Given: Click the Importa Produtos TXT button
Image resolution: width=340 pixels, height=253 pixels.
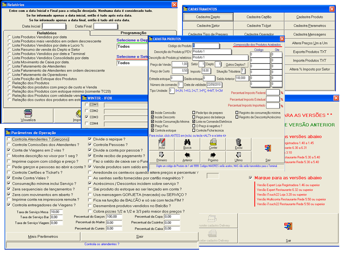Looking at the screenshot, I should tap(309, 60).
